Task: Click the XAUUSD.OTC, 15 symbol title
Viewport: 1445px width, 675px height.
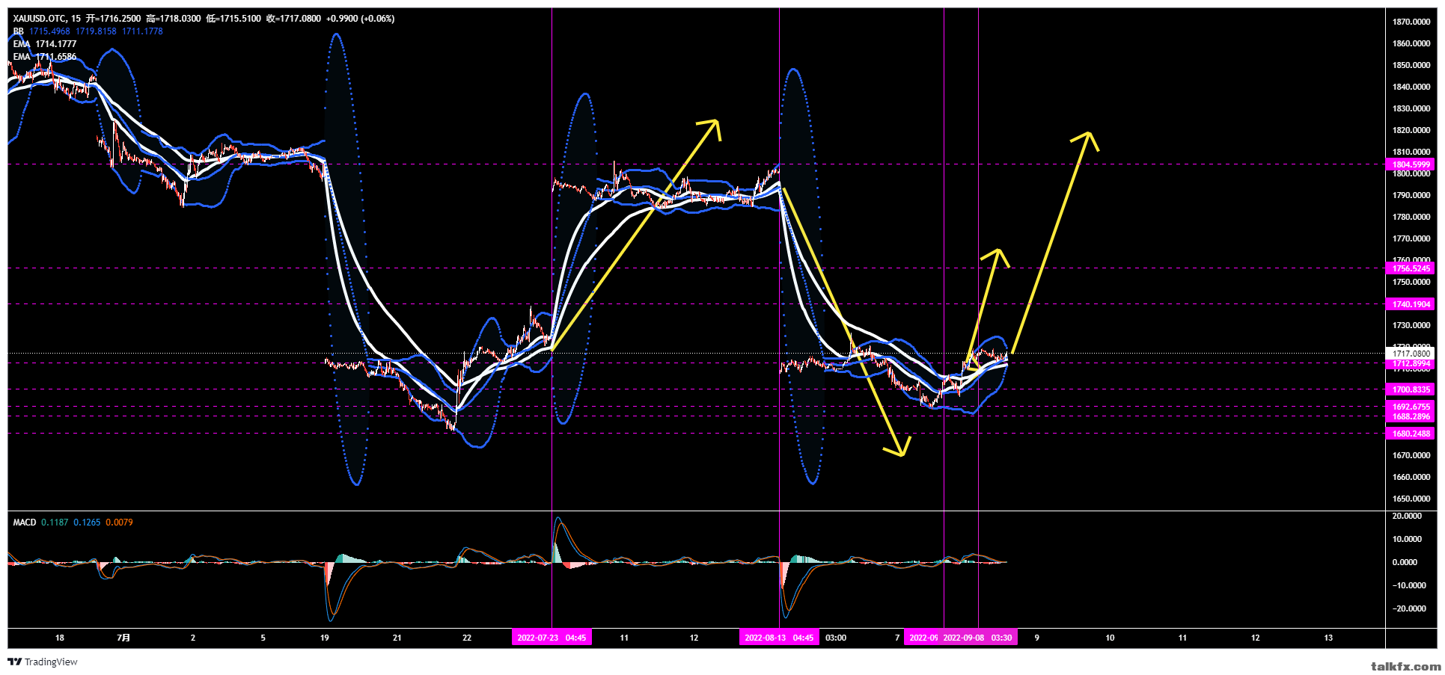Action: coord(46,19)
